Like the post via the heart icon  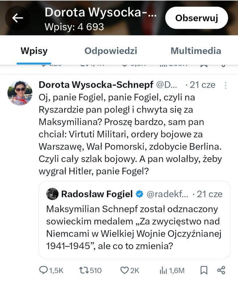click(124, 270)
